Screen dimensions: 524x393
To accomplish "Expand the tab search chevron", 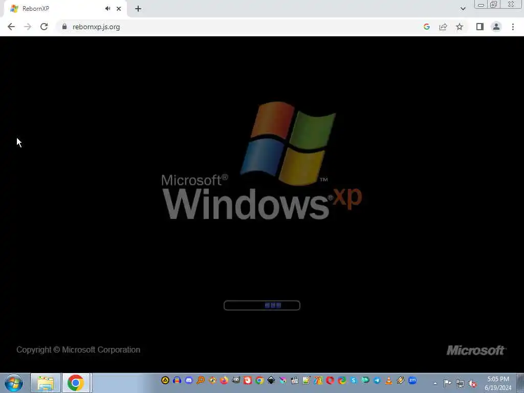I will (463, 9).
